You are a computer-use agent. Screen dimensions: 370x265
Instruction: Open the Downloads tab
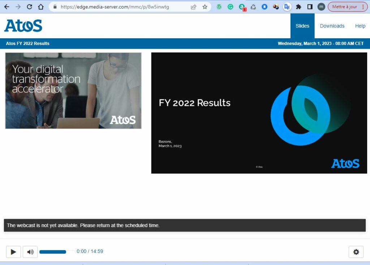point(332,26)
